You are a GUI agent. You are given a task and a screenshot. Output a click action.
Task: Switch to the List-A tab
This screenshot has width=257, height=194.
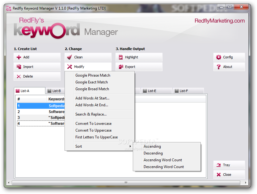[x=30, y=91]
